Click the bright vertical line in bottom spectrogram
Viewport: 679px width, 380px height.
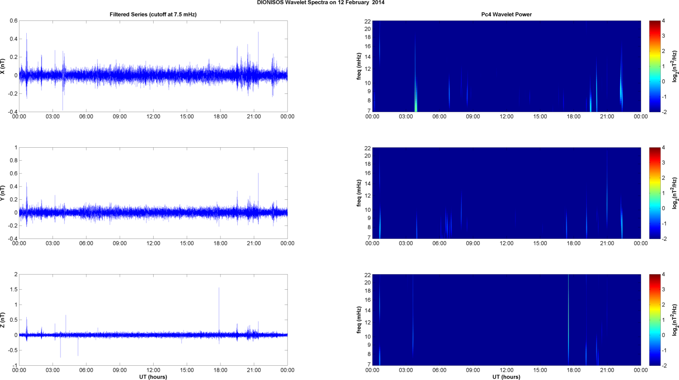[x=569, y=320]
